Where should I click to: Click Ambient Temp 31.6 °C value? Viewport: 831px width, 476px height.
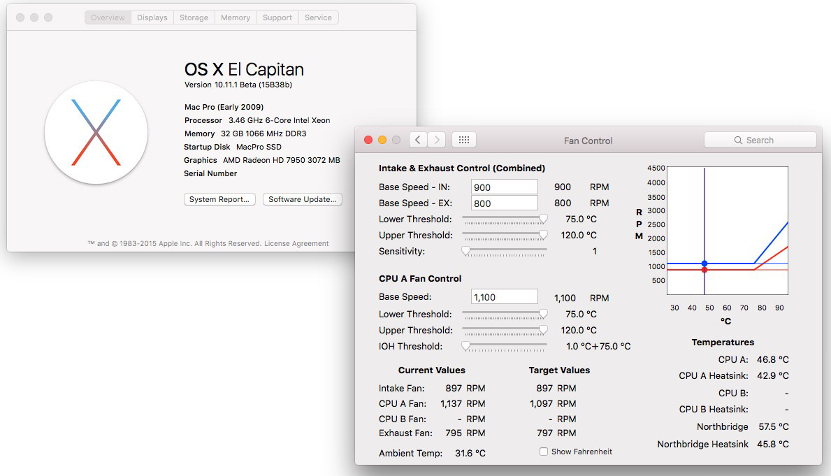470,453
